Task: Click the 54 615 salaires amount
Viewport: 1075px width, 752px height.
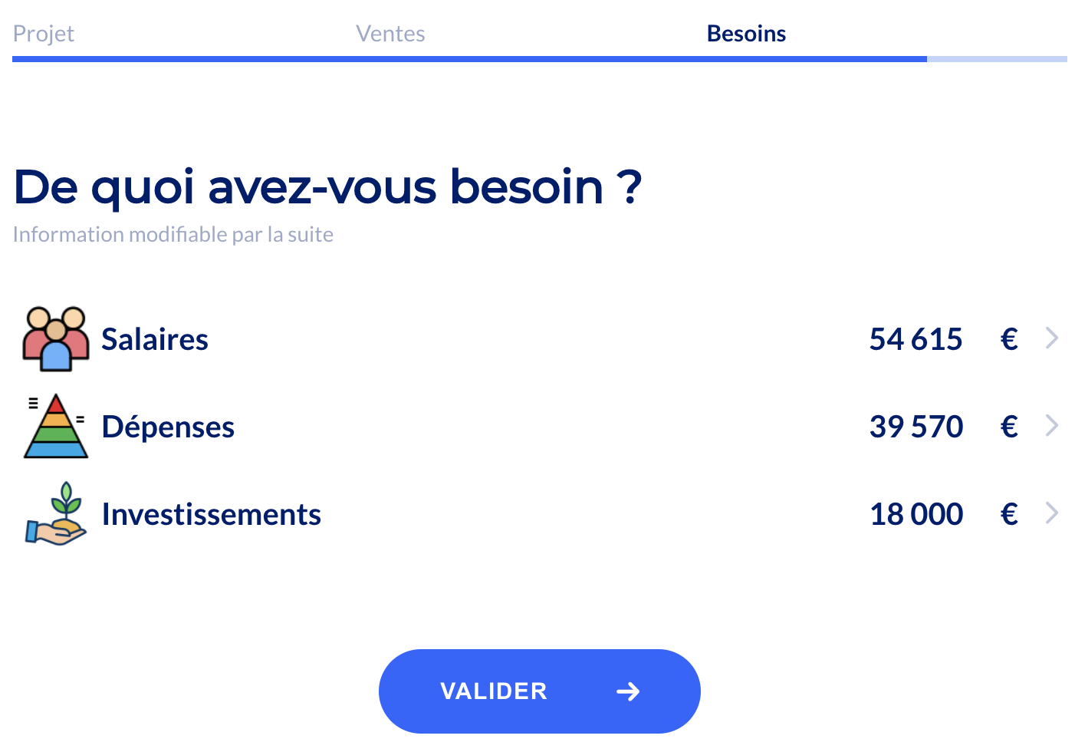Action: tap(916, 339)
